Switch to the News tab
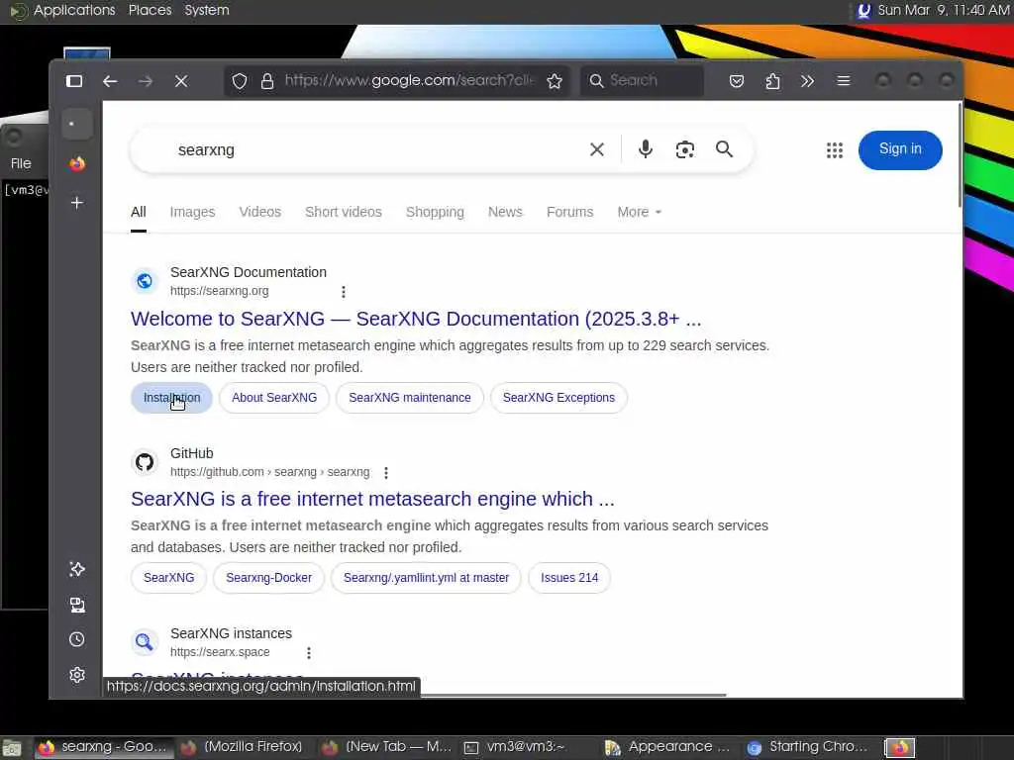 click(505, 212)
